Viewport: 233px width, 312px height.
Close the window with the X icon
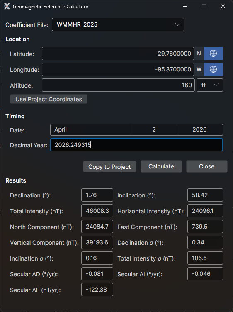coord(223,6)
